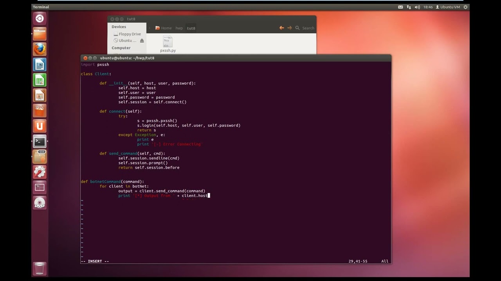Click the 's.login(self.host, self.user, self.password)' line

click(189, 125)
